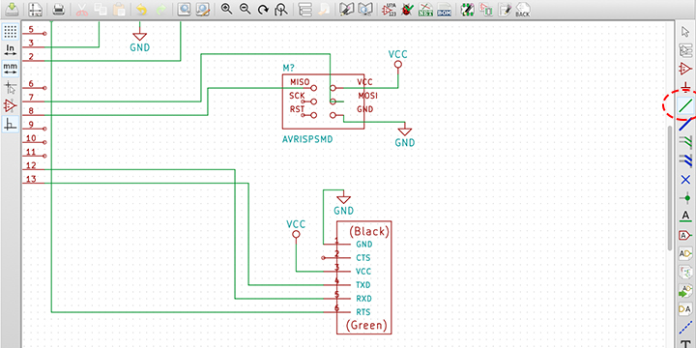The image size is (696, 348).
Task: Select the wire-to-bus entry tool
Action: click(x=685, y=142)
